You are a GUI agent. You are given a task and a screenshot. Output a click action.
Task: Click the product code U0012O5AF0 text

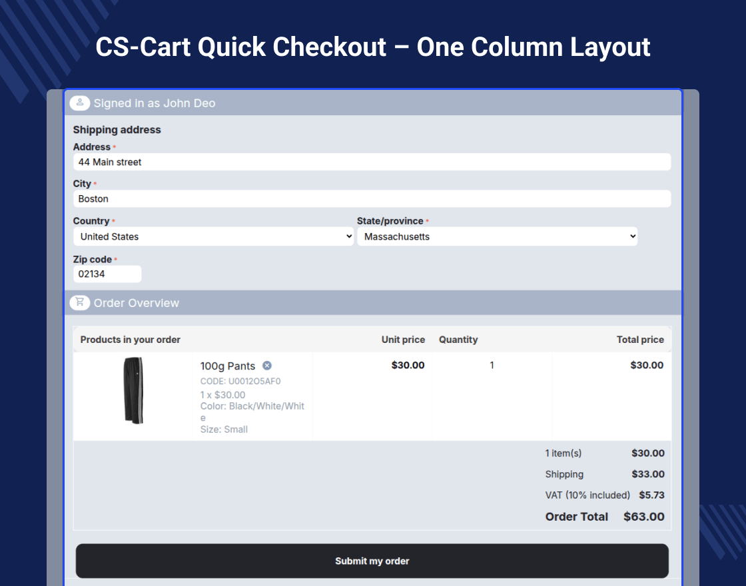click(x=240, y=382)
